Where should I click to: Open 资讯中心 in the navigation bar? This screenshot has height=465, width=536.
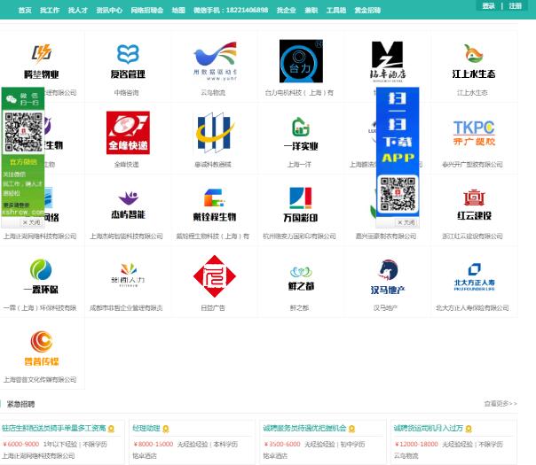point(109,11)
